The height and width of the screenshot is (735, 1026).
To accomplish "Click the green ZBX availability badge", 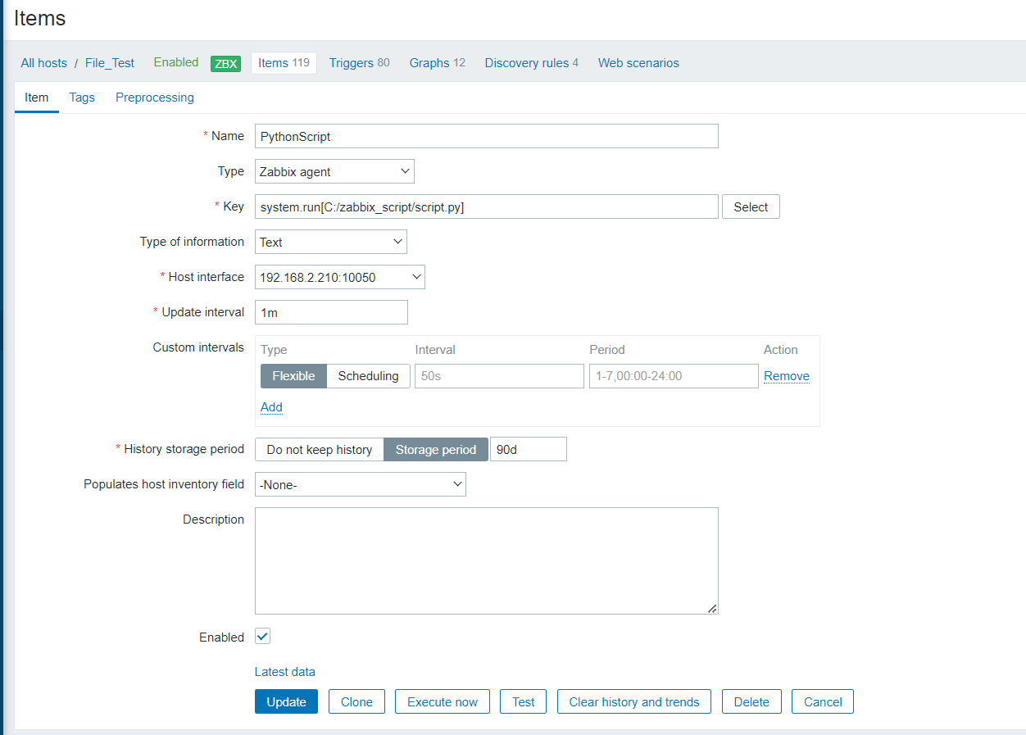I will pos(225,64).
